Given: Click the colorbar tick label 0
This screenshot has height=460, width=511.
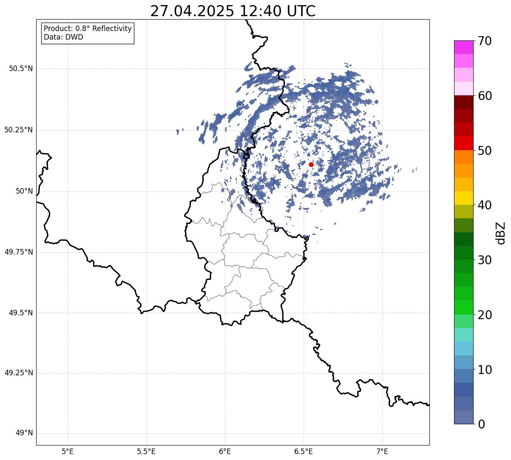Looking at the screenshot, I should (481, 424).
